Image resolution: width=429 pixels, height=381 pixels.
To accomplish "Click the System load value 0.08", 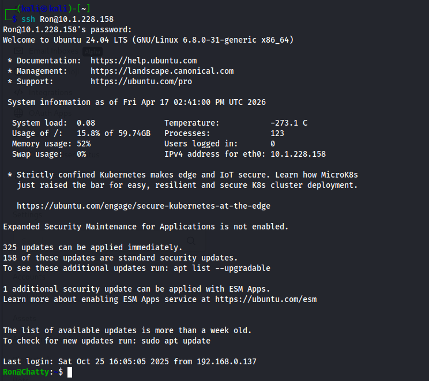I will point(86,123).
